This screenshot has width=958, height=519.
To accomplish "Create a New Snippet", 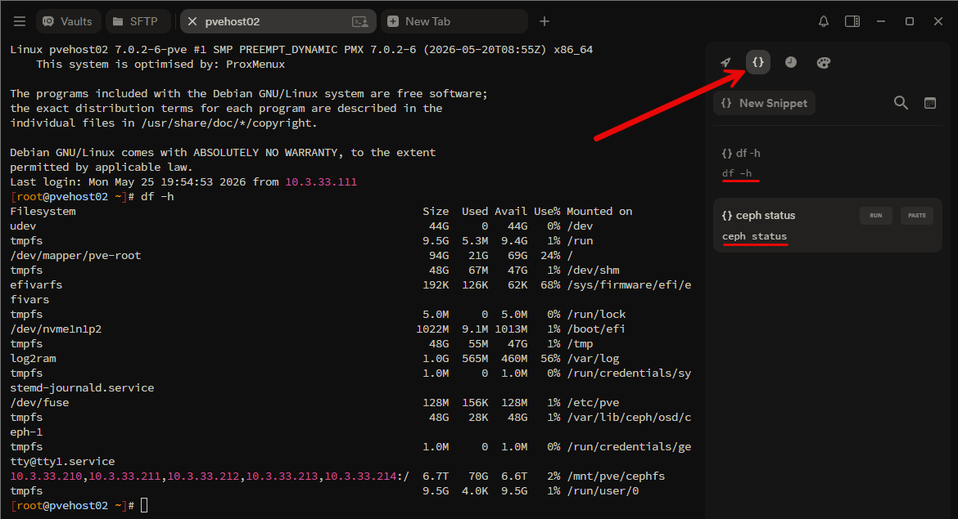I will pyautogui.click(x=764, y=103).
